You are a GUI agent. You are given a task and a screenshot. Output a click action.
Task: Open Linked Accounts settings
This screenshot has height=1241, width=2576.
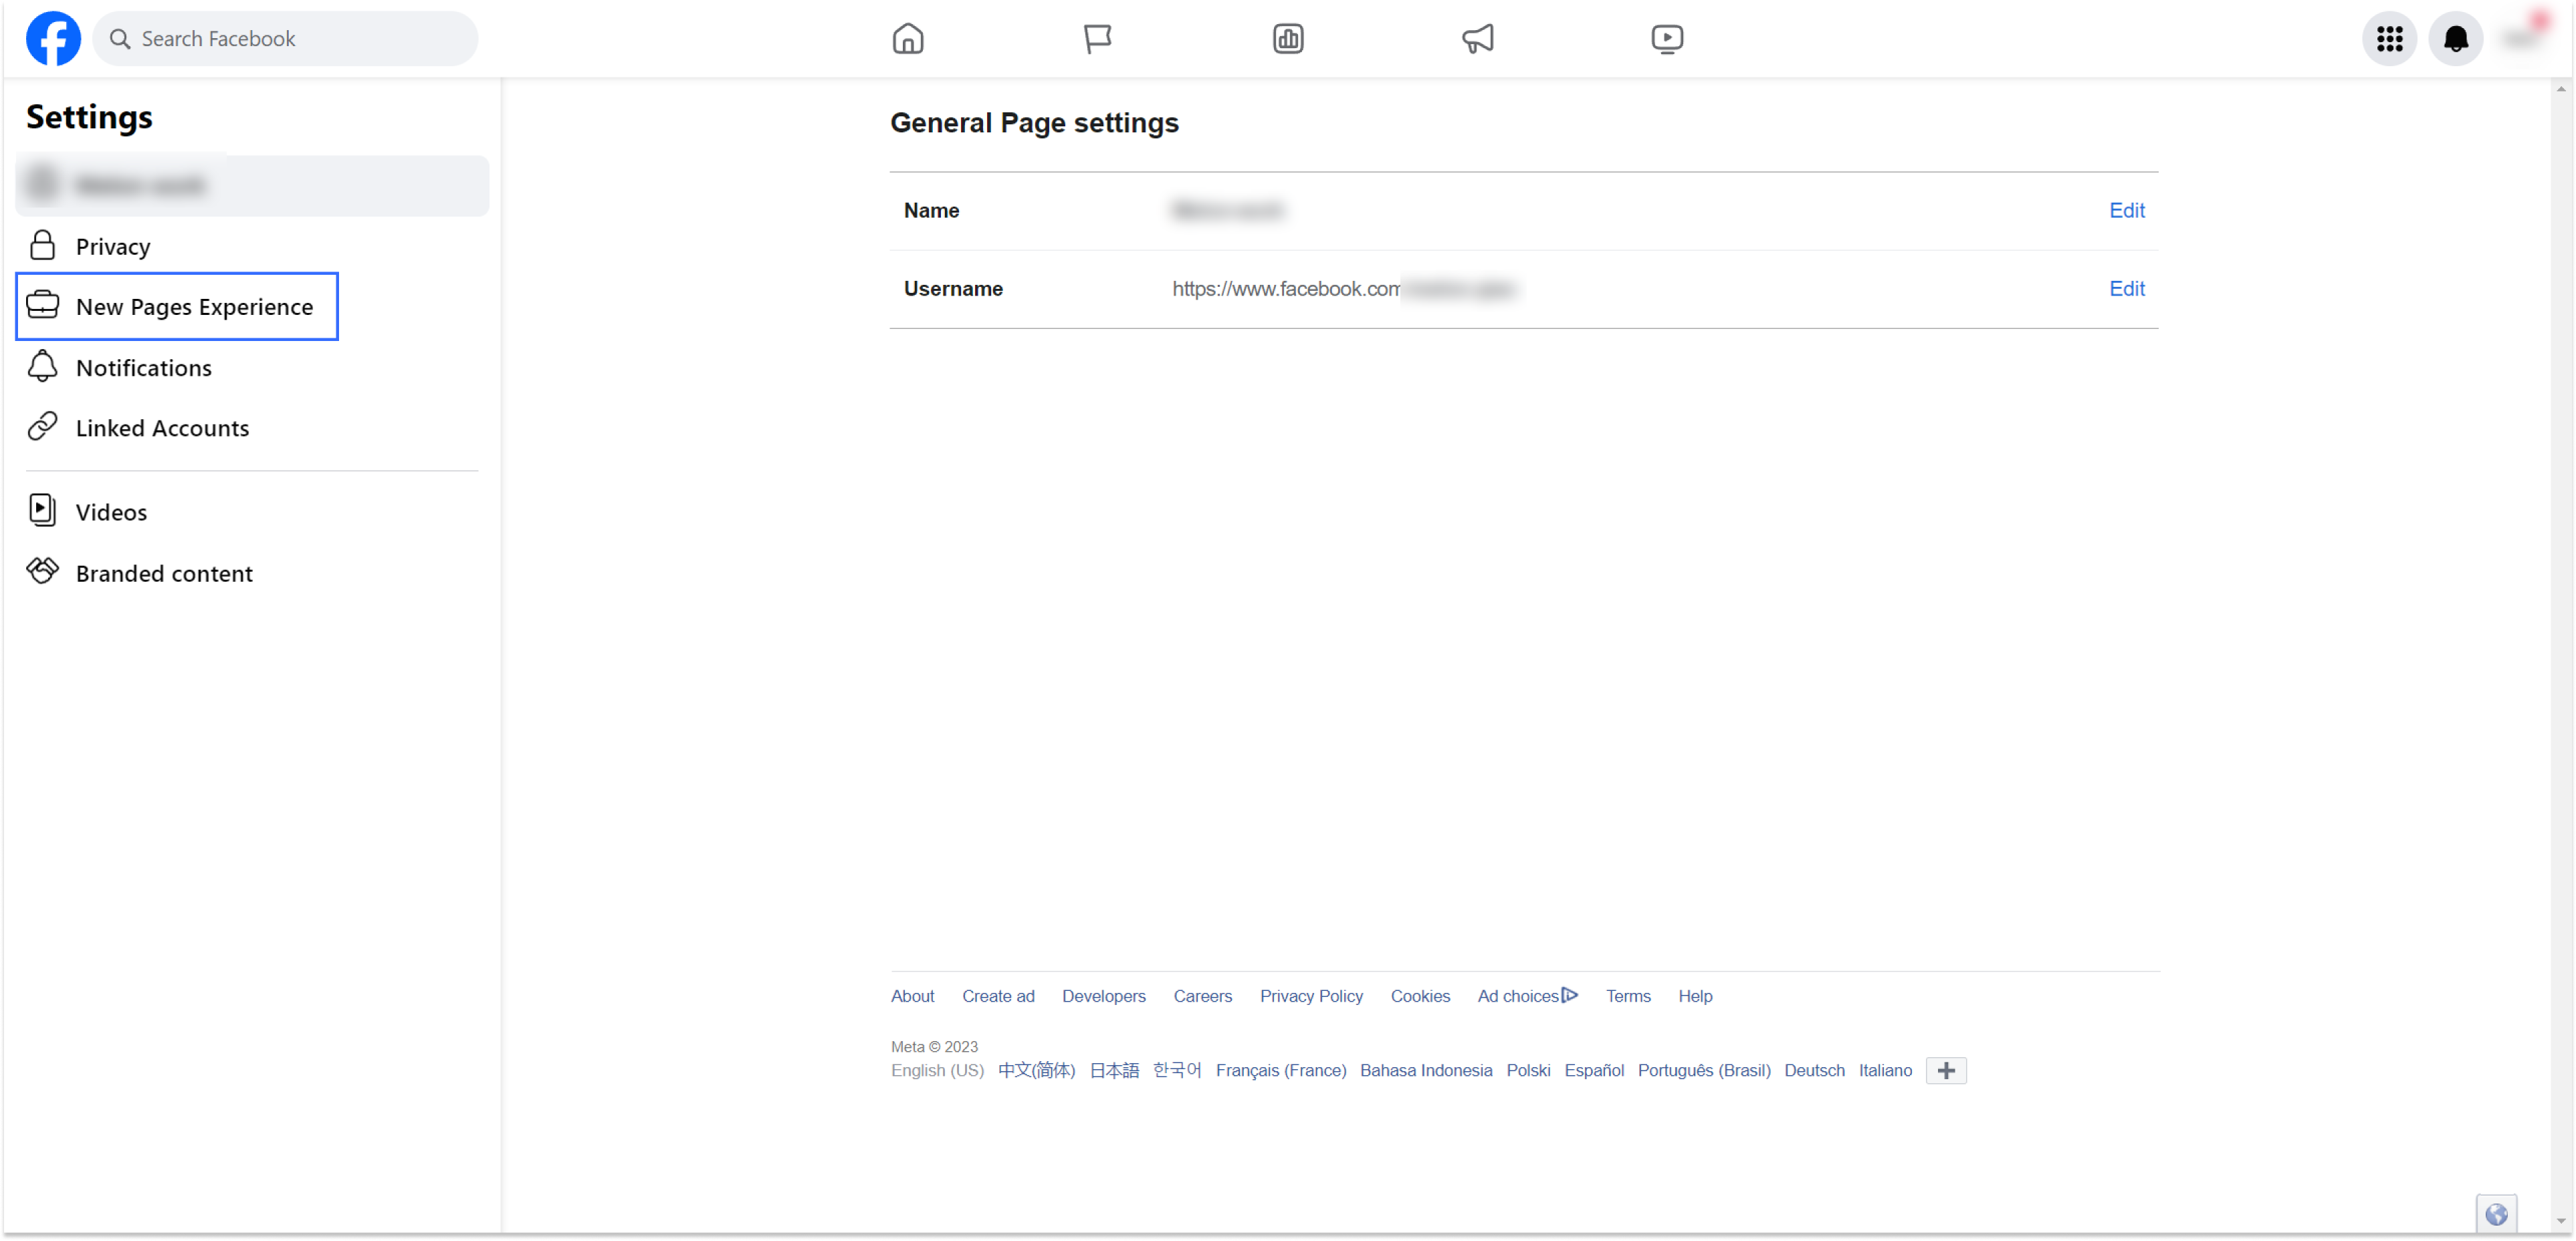(x=162, y=427)
